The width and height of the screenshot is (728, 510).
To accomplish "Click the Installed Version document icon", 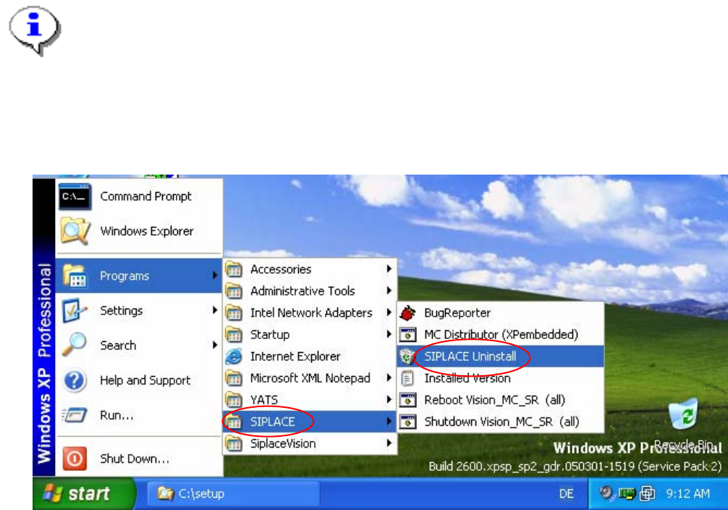I will [x=407, y=378].
